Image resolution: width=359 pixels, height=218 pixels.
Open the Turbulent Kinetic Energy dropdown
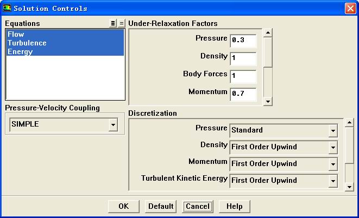click(x=332, y=181)
